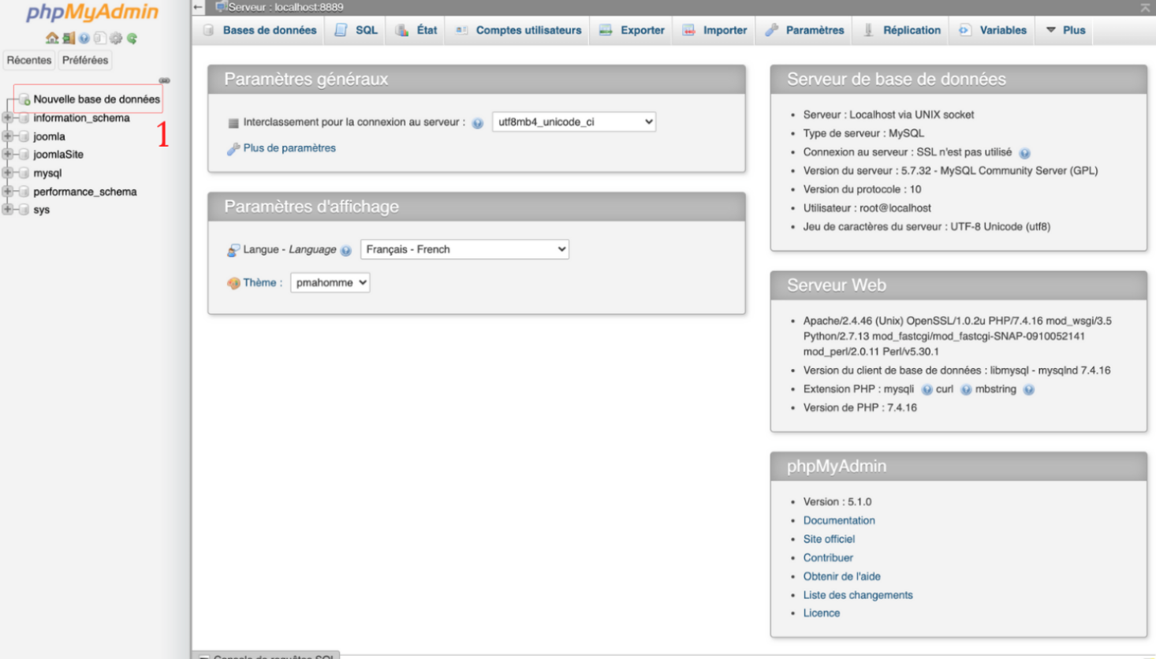
Task: Switch to the Bases de données tab
Action: 259,30
